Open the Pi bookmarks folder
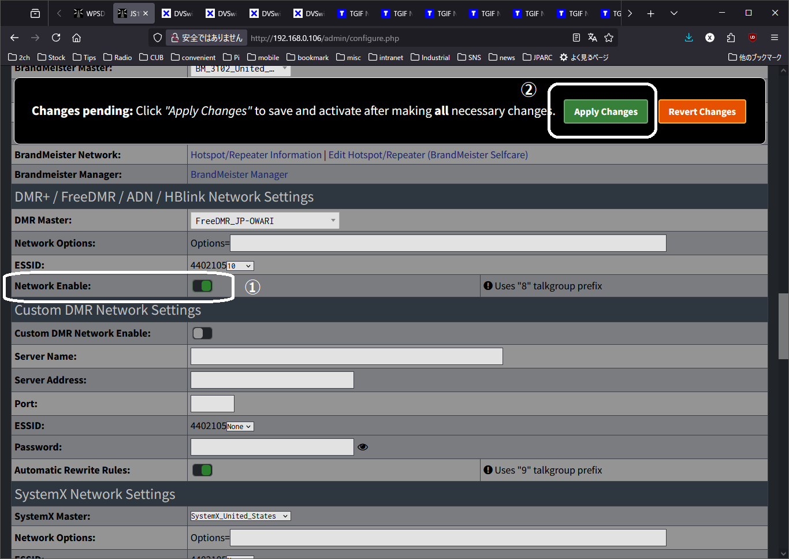Screen dimensions: 789x559 point(231,57)
